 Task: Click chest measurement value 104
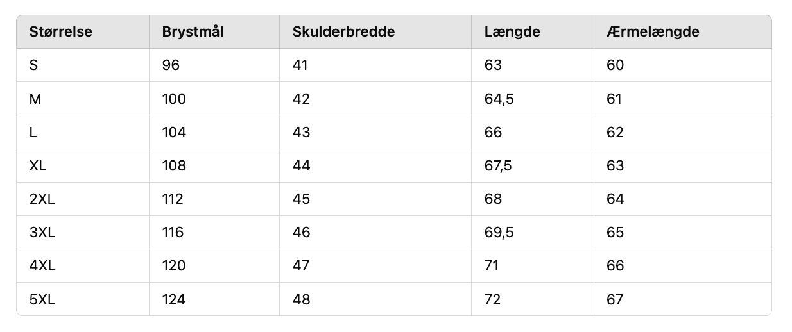[x=174, y=133]
